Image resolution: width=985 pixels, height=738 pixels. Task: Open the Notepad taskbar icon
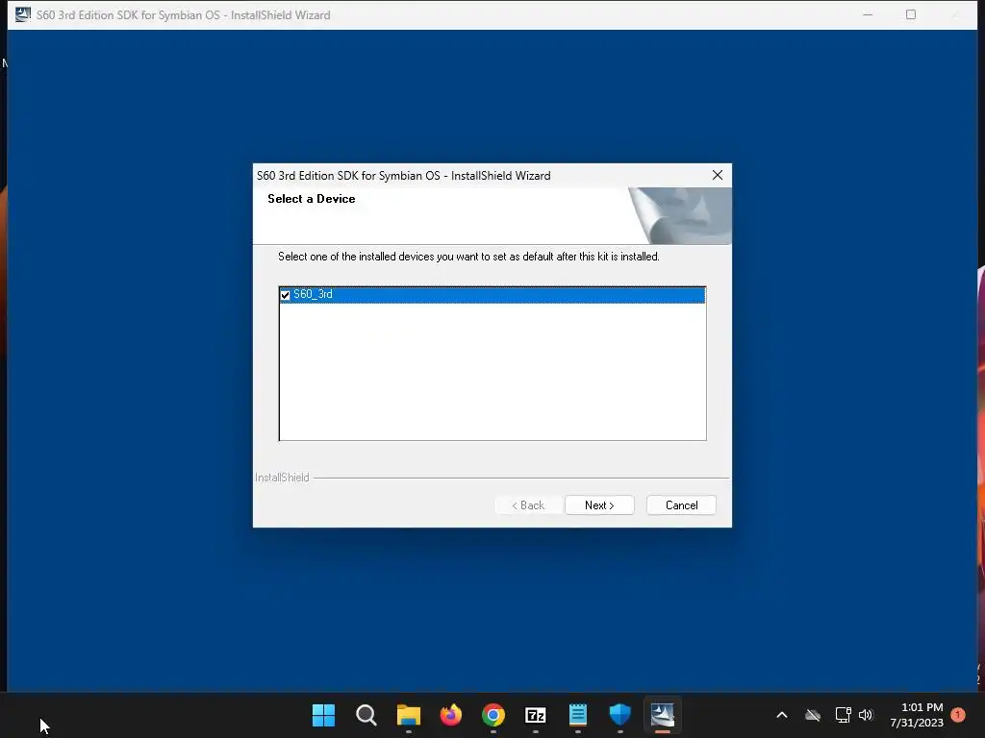click(x=578, y=715)
